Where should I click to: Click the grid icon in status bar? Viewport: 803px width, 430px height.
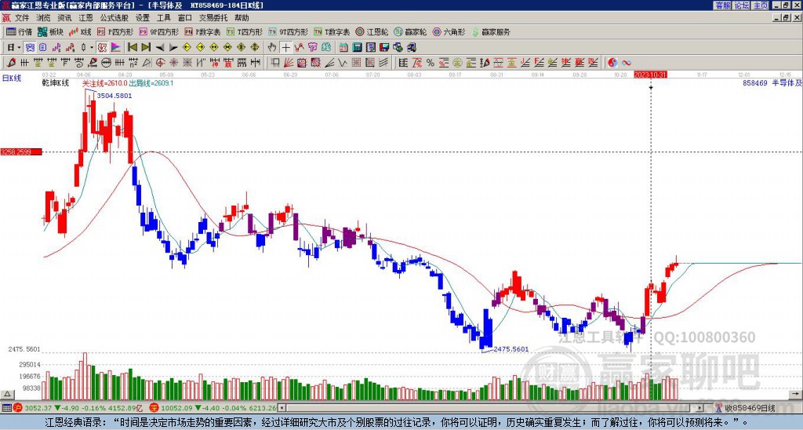point(6,408)
